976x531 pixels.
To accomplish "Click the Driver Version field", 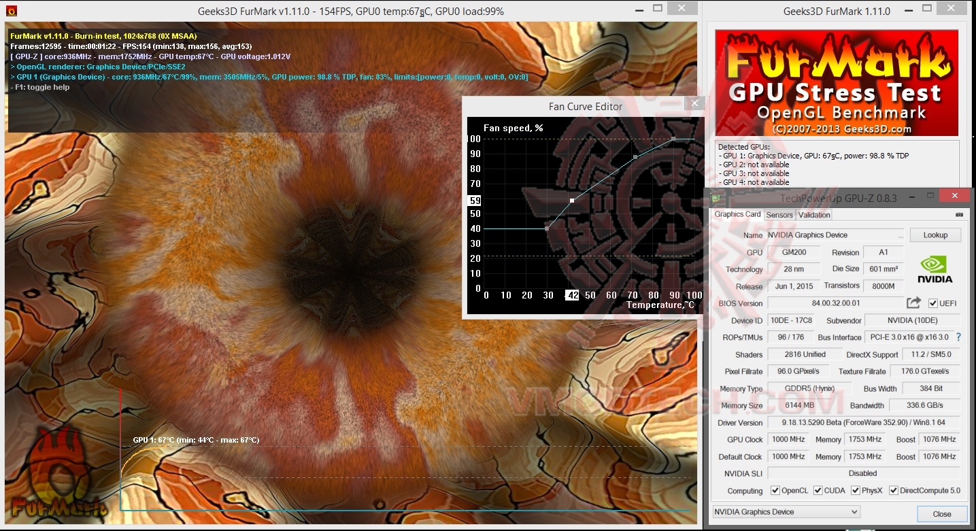I will 864,422.
